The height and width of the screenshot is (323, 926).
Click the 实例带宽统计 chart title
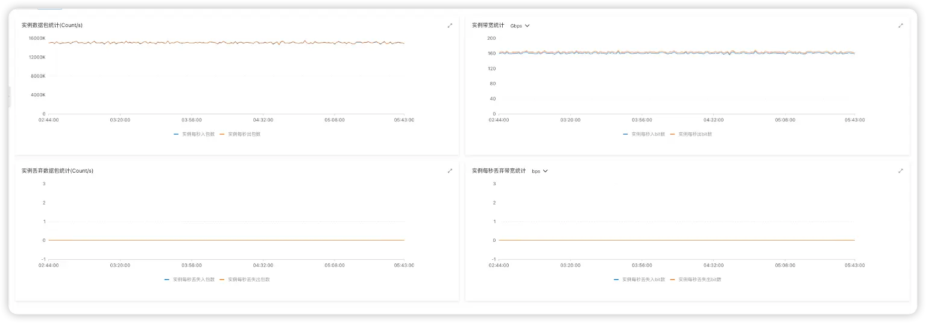tap(488, 25)
